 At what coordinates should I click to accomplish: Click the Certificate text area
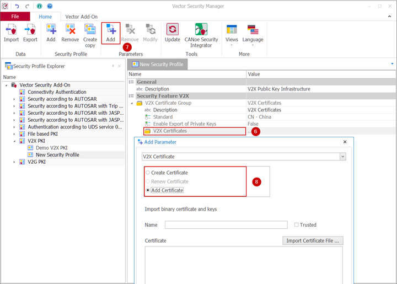244,265
